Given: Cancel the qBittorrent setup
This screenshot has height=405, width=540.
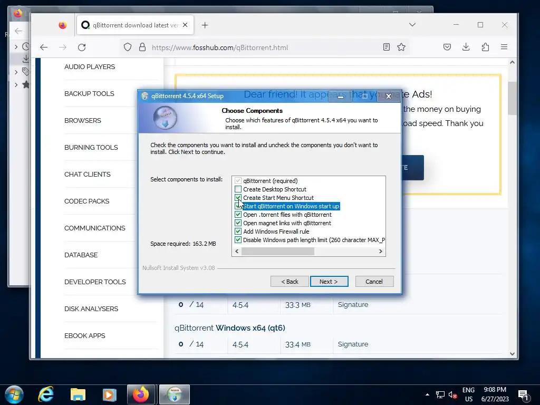Looking at the screenshot, I should click(374, 282).
